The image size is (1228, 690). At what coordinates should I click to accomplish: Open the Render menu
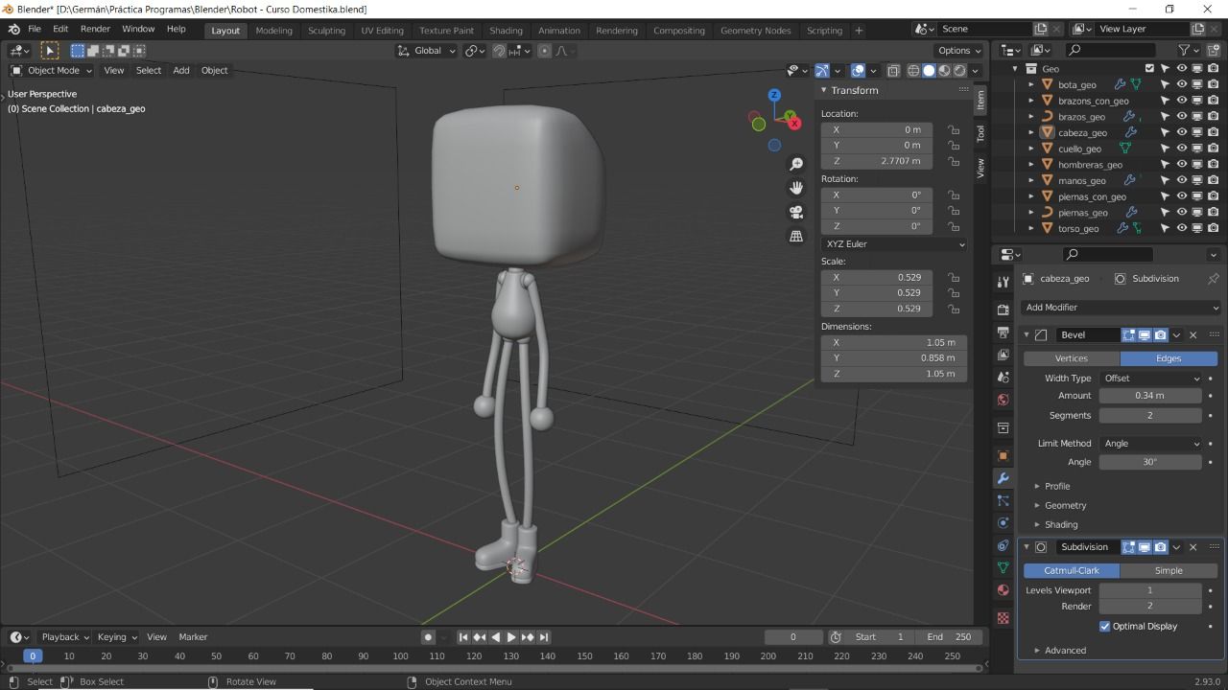coord(95,29)
